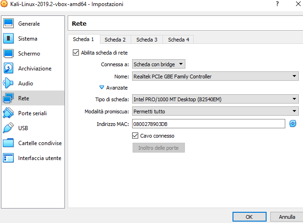Open the Tipo di scheda dropdown
303x223 pixels.
pyautogui.click(x=215, y=99)
